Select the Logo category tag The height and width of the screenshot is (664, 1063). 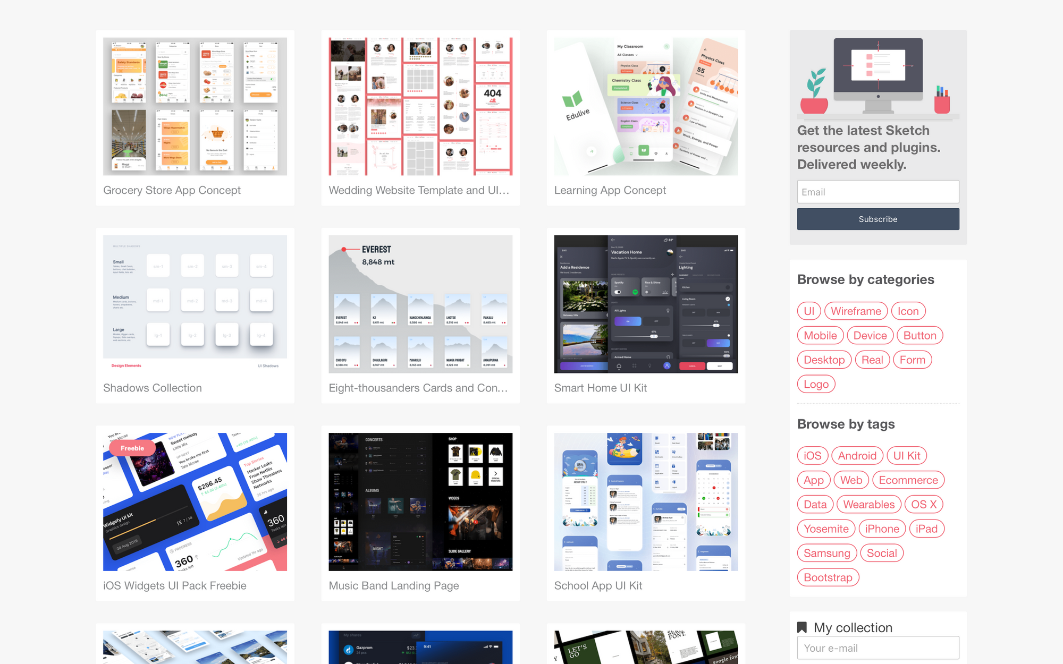coord(816,383)
